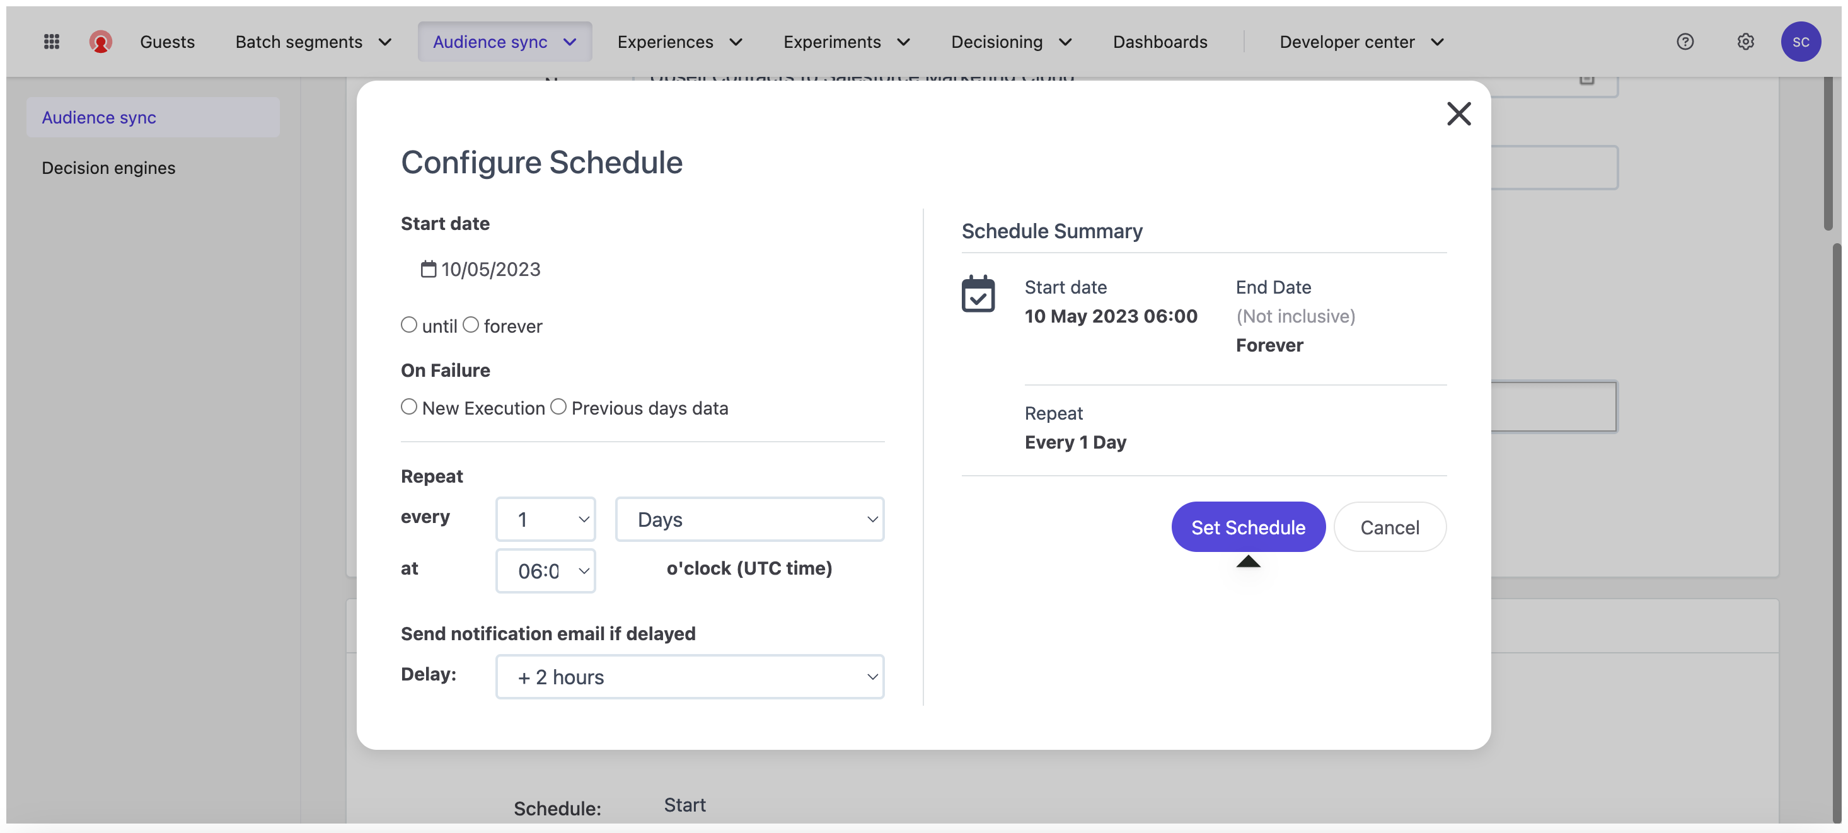
Task: Close the Configure Schedule dialog
Action: click(1458, 113)
